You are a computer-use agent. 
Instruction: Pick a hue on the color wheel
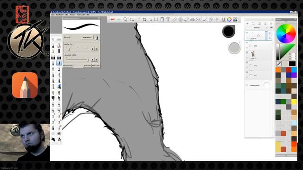(x=286, y=34)
